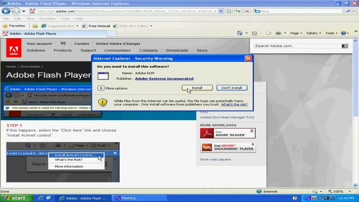Open the Tools toolbar dropdown
The image size is (359, 202).
pos(332,33)
